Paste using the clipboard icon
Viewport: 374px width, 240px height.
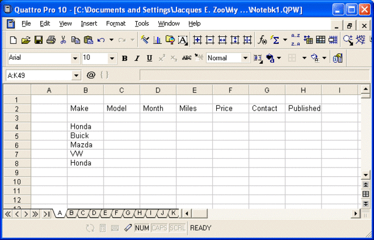(88, 40)
